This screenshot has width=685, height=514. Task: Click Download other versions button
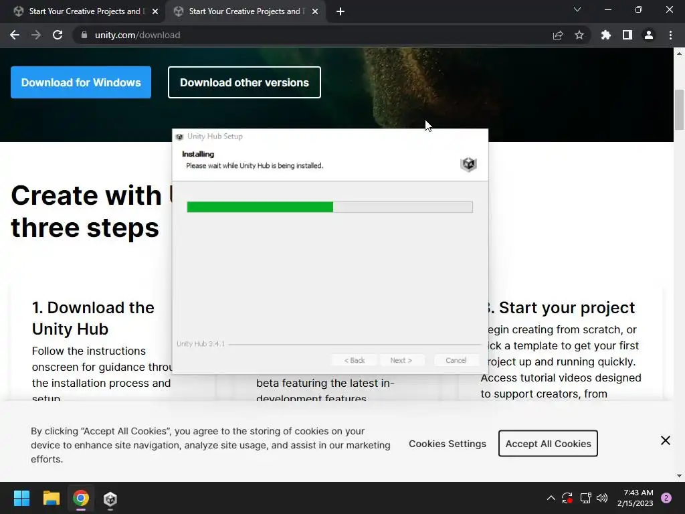coord(244,82)
